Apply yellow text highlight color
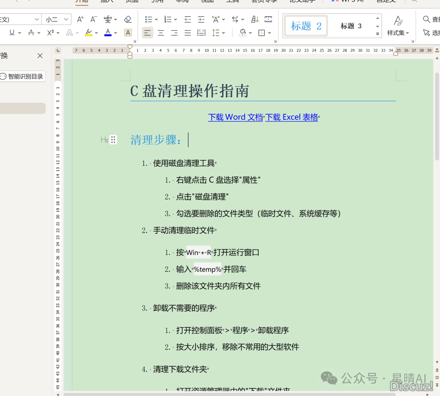 click(89, 33)
